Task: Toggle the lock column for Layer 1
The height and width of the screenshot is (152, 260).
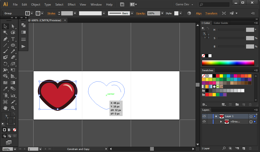Action: point(210,116)
